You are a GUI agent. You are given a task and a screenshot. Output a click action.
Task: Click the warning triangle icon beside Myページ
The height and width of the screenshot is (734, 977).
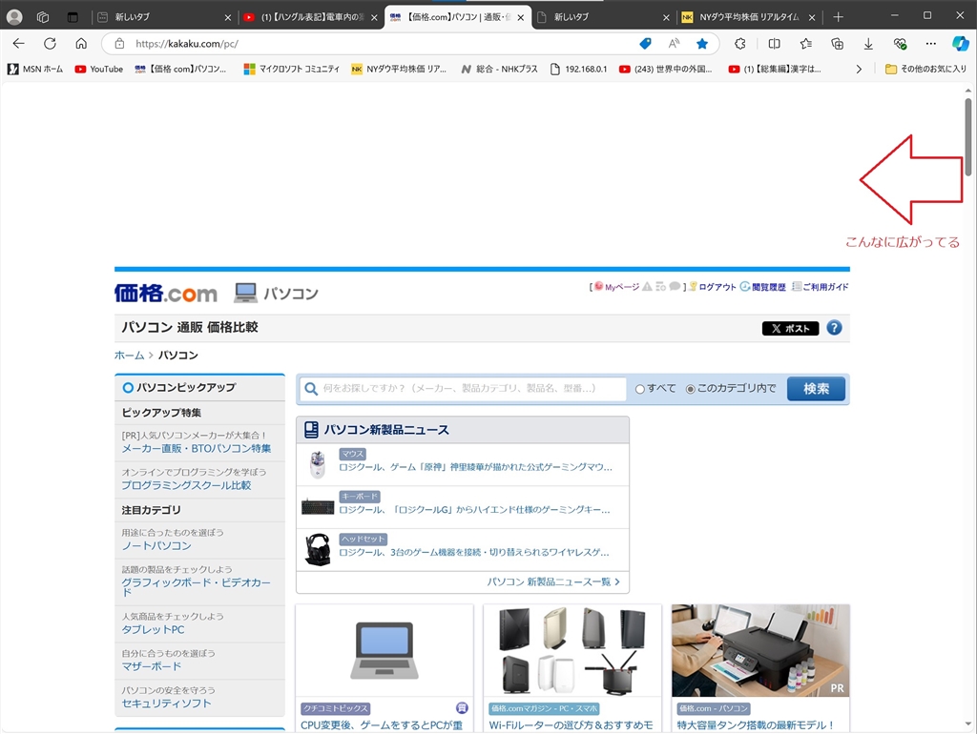[x=648, y=286]
